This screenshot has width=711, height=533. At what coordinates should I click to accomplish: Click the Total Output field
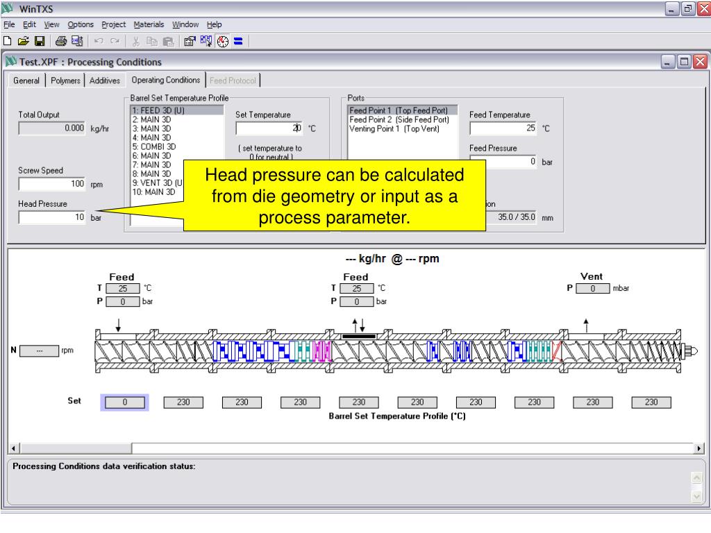(51, 128)
